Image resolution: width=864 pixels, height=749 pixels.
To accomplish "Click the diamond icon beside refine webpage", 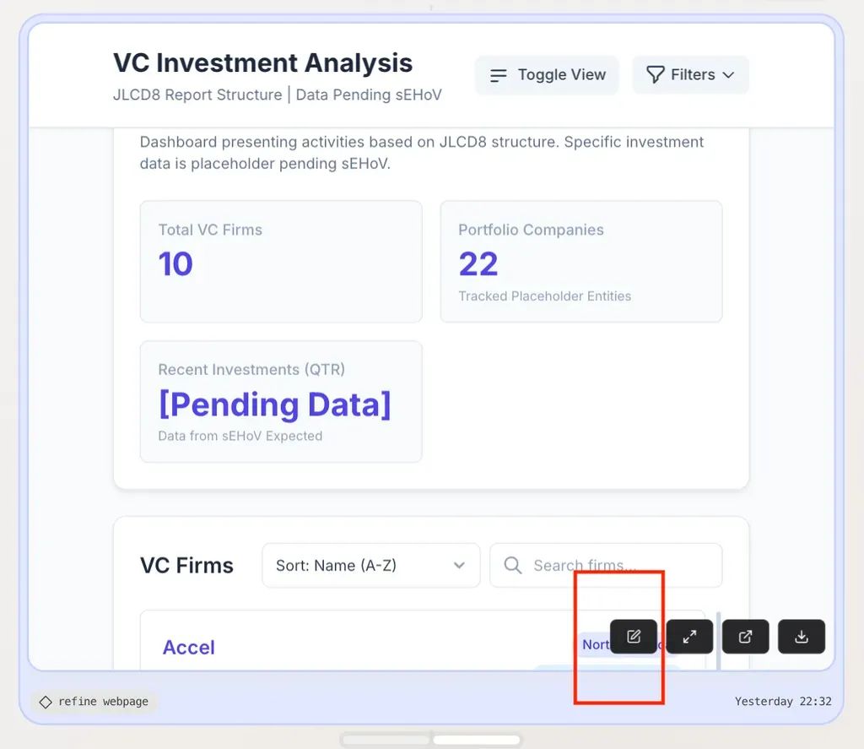I will click(46, 702).
